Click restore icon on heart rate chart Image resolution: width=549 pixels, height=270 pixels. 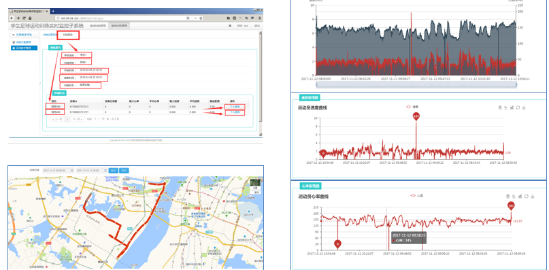[x=527, y=196]
